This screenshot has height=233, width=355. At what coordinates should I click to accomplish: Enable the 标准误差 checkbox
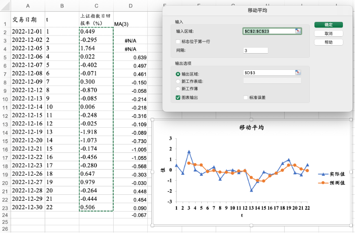246,97
